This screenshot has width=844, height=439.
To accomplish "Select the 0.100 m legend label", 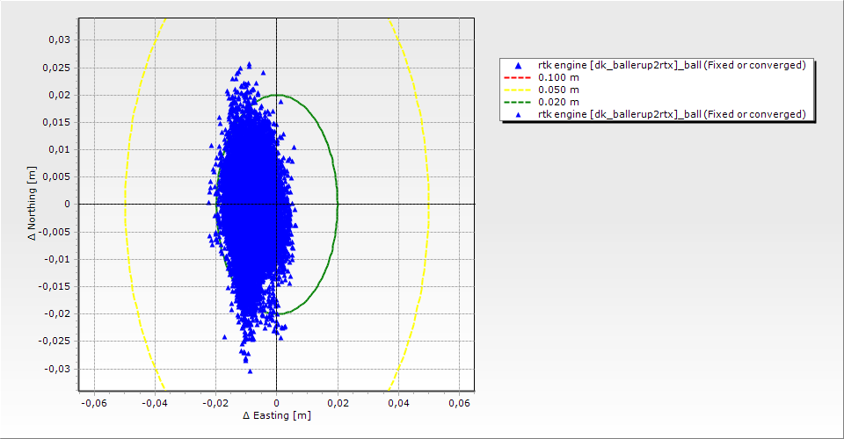I will [x=559, y=77].
